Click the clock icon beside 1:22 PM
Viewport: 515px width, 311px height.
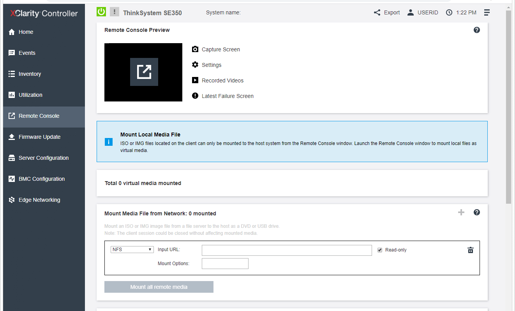pyautogui.click(x=449, y=12)
